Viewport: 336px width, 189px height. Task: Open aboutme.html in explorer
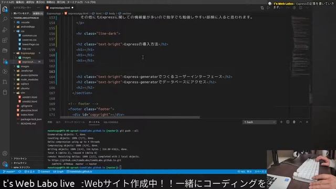[x=27, y=110]
